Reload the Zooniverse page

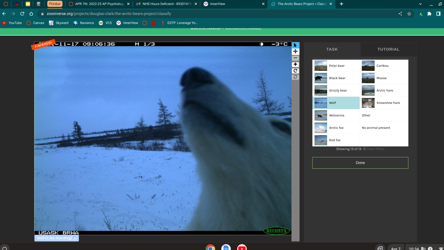22,14
